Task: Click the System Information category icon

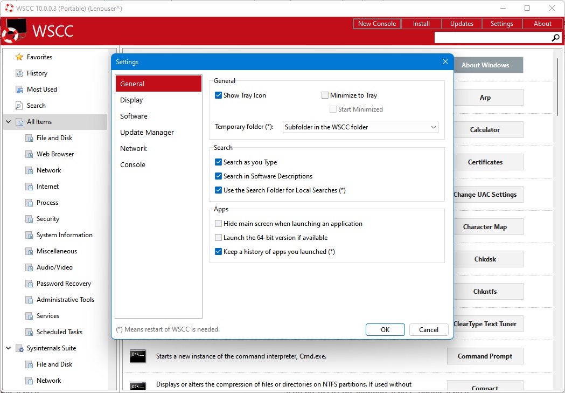Action: coord(29,235)
